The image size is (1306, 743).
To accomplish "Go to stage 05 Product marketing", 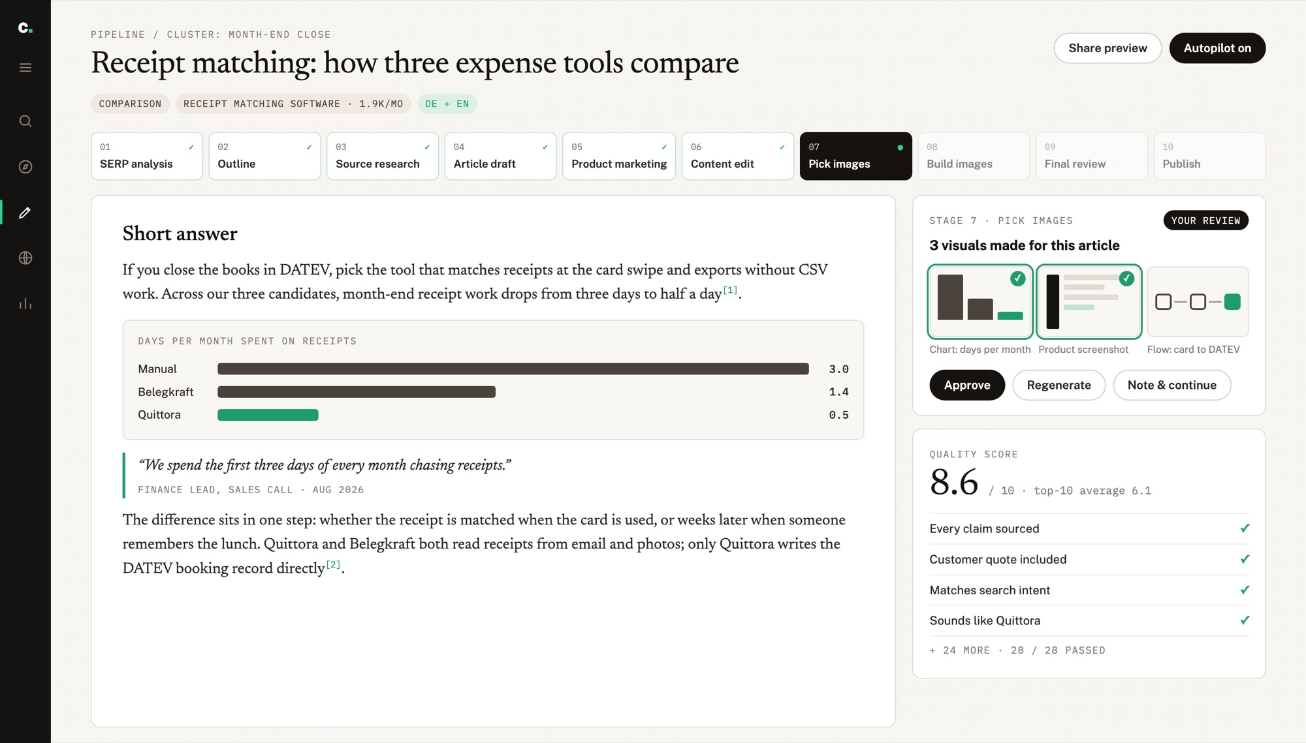I will point(619,157).
